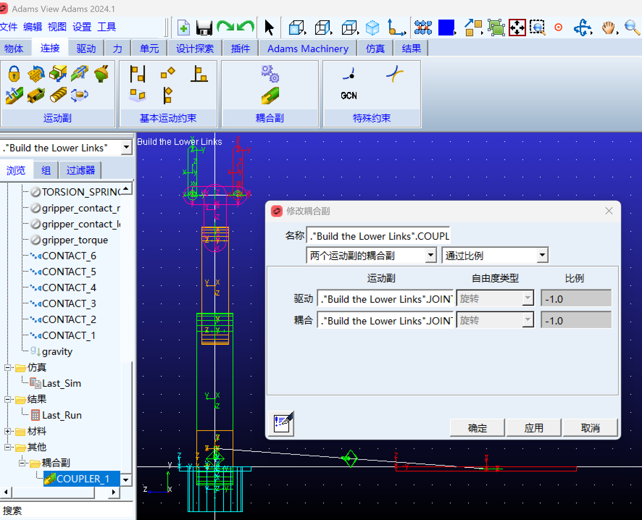Collapse the 耦合副 subfolder in the tree
Screen dimensions: 642x520
point(22,463)
